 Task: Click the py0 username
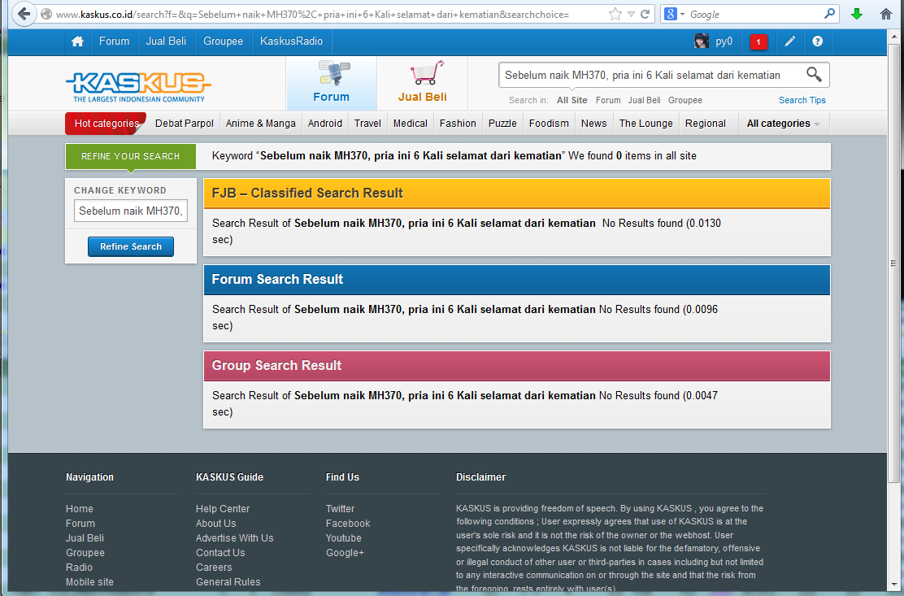[x=724, y=41]
